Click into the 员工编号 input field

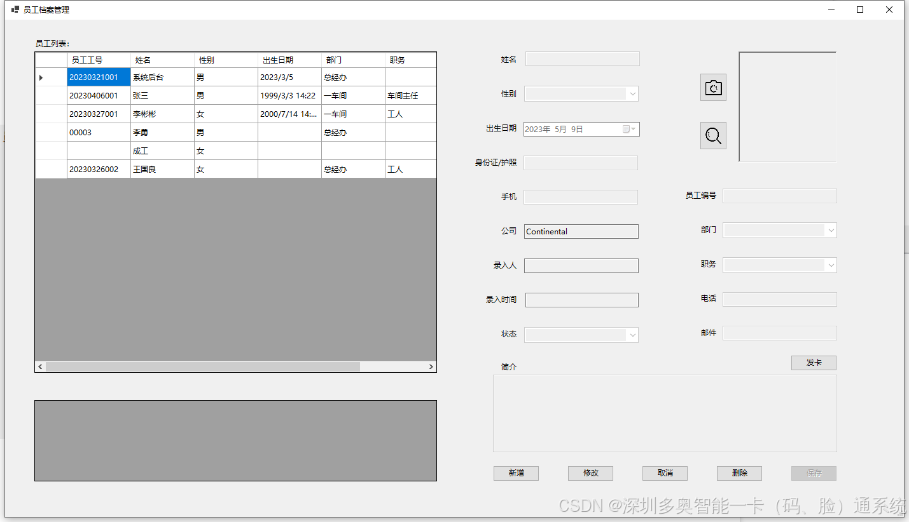[779, 196]
